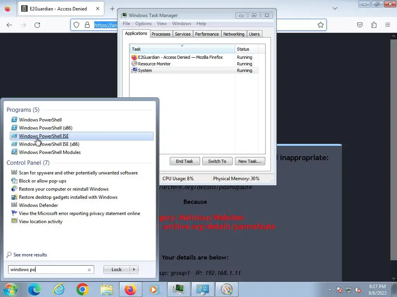
Task: Open the Firefox extensions menu
Action: (x=374, y=25)
